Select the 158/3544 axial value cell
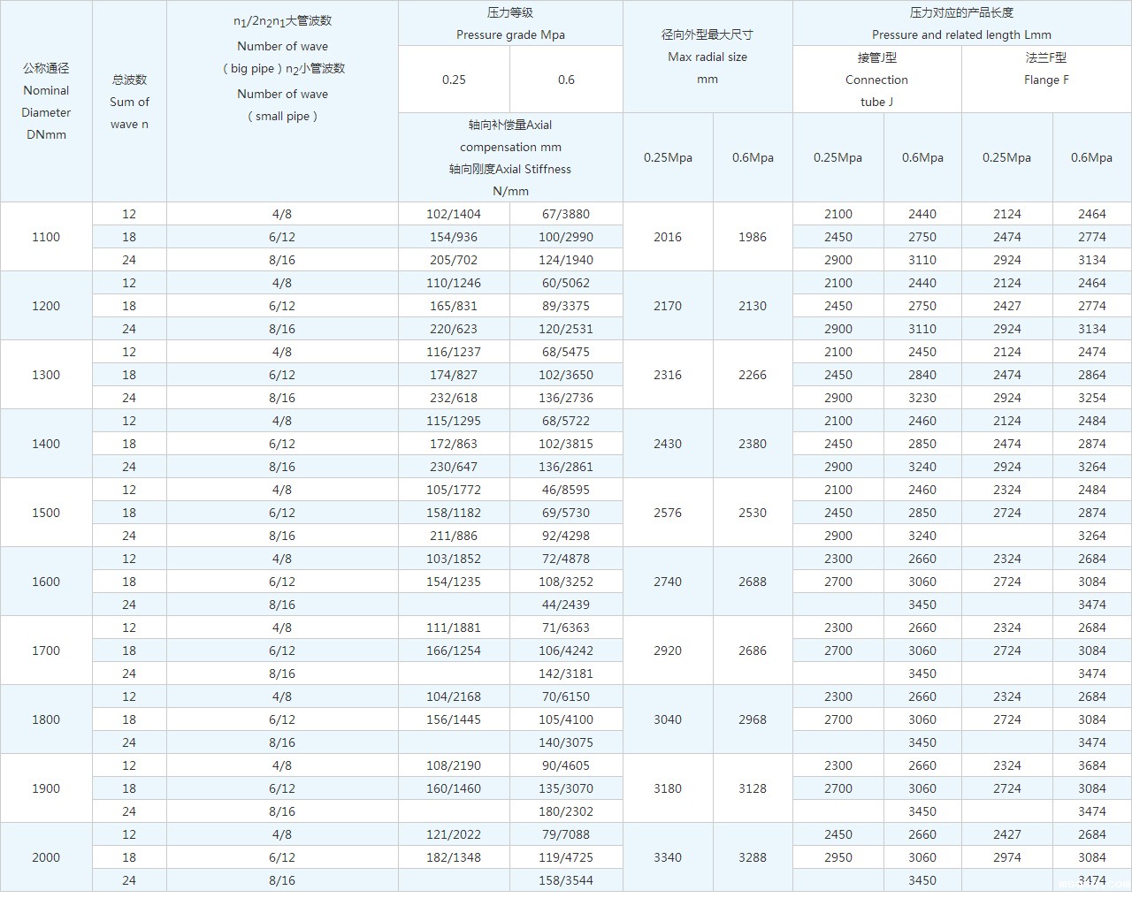 (566, 880)
